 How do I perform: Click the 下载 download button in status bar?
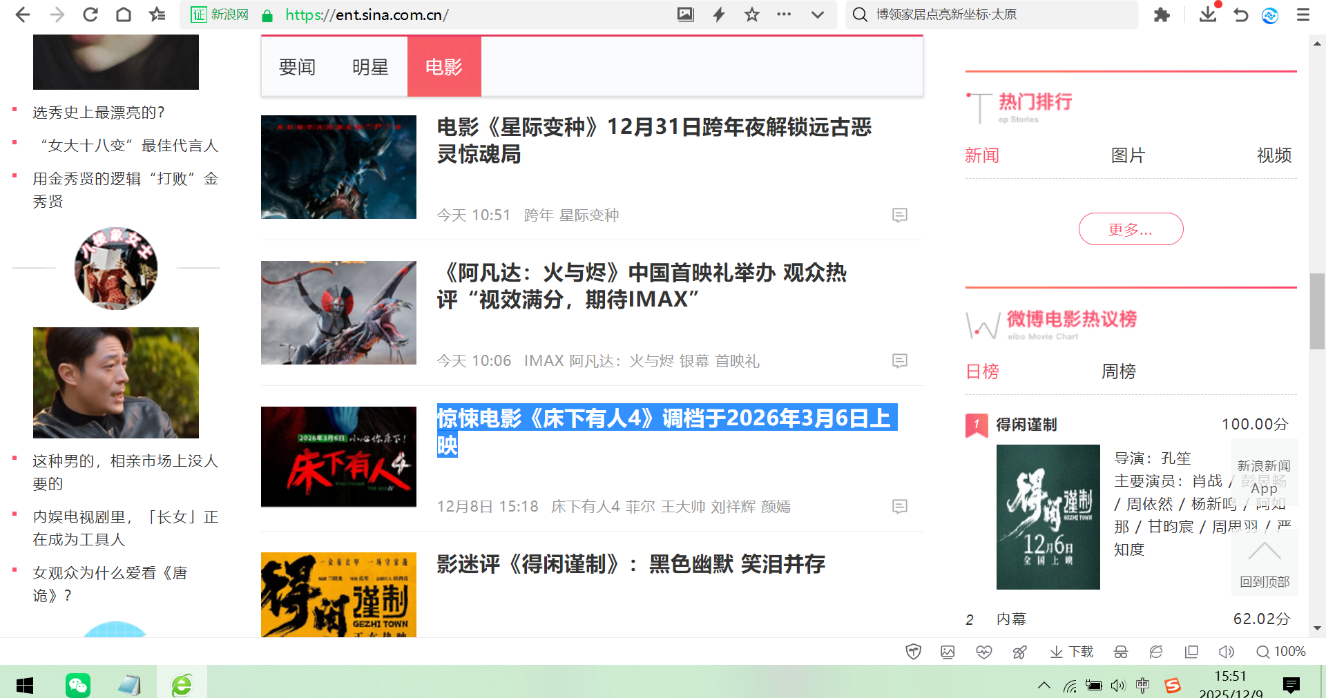click(x=1072, y=652)
